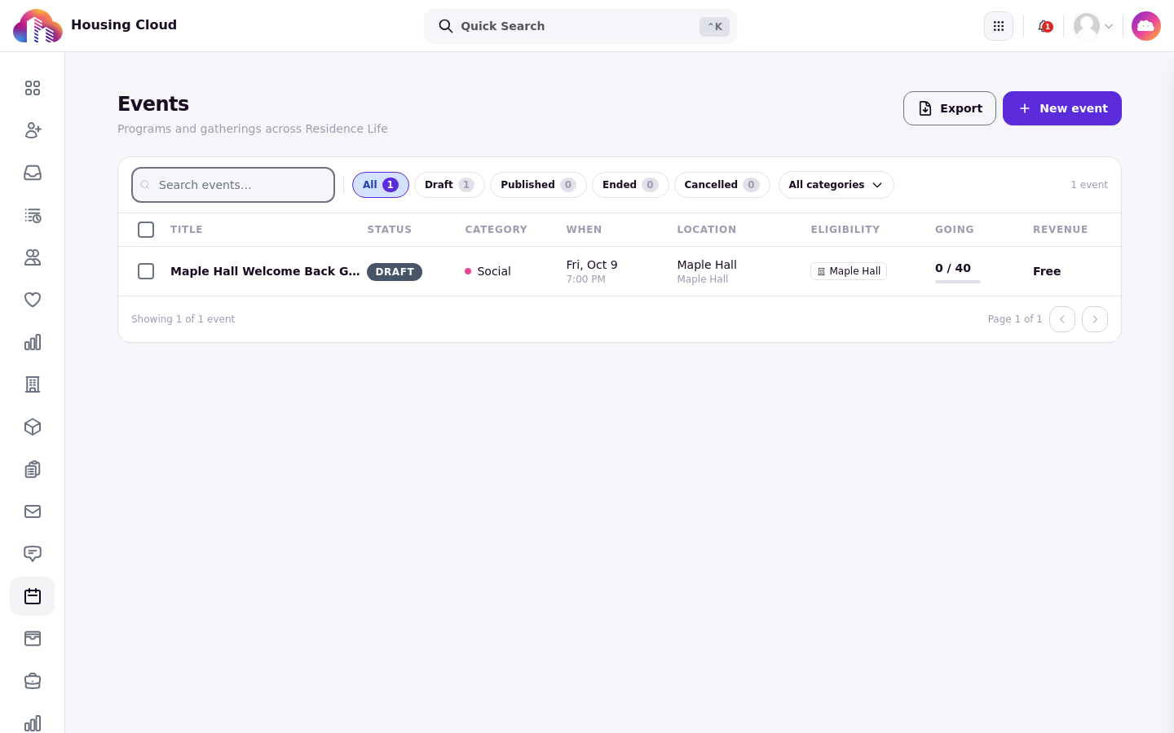Select the two-people group icon in sidebar
1174x733 pixels.
pos(33,257)
